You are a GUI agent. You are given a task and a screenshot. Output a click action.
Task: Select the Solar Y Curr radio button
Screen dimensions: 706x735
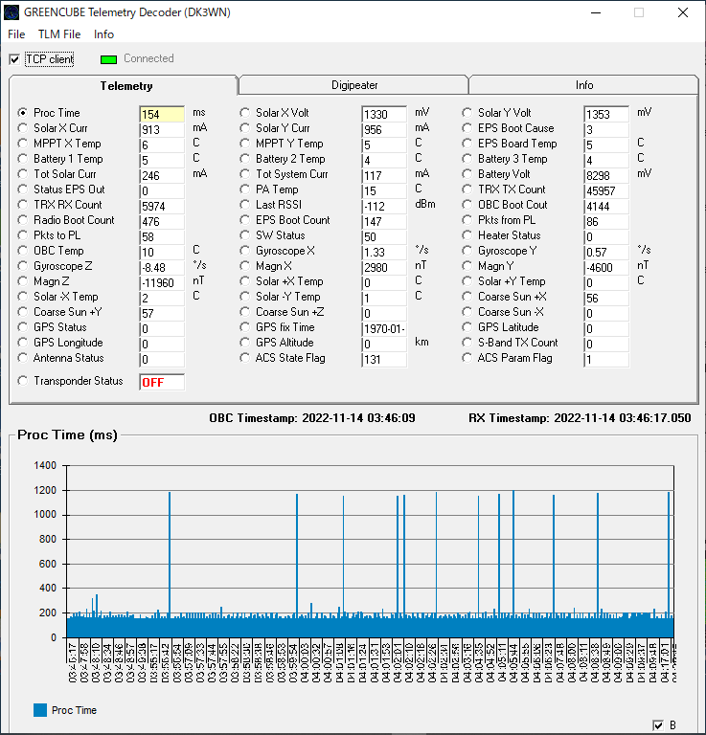pyautogui.click(x=244, y=128)
